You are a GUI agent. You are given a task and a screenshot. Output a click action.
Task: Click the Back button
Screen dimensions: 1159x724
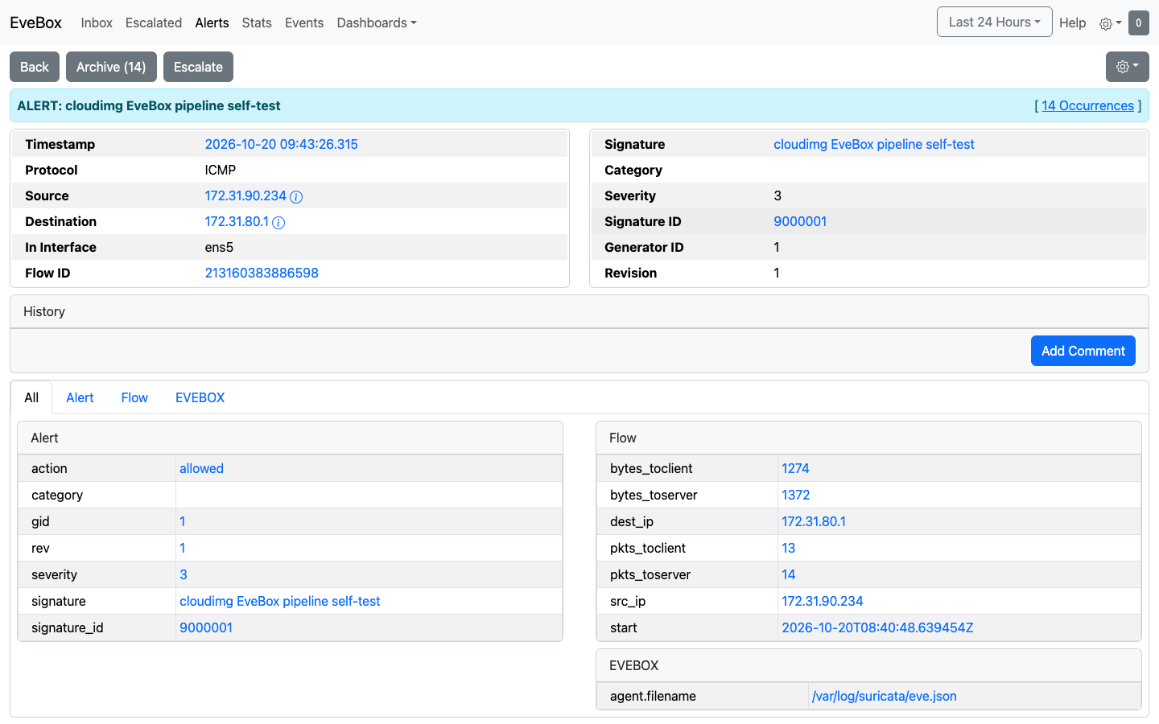click(35, 67)
